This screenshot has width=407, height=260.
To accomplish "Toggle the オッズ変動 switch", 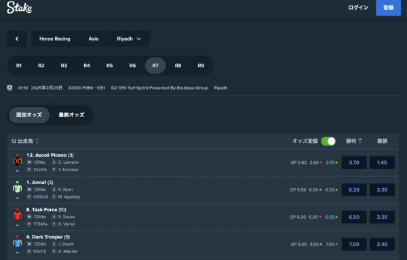I will tap(328, 141).
